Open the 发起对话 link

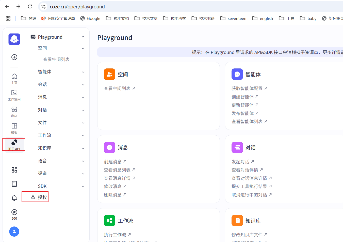[x=243, y=162]
